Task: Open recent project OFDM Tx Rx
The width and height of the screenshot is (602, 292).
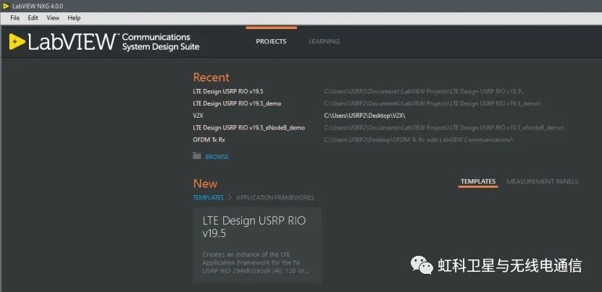Action: (x=209, y=140)
